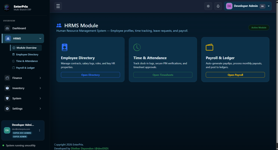Click the Employee Directory card badge icon
The image size is (278, 150).
(64, 47)
